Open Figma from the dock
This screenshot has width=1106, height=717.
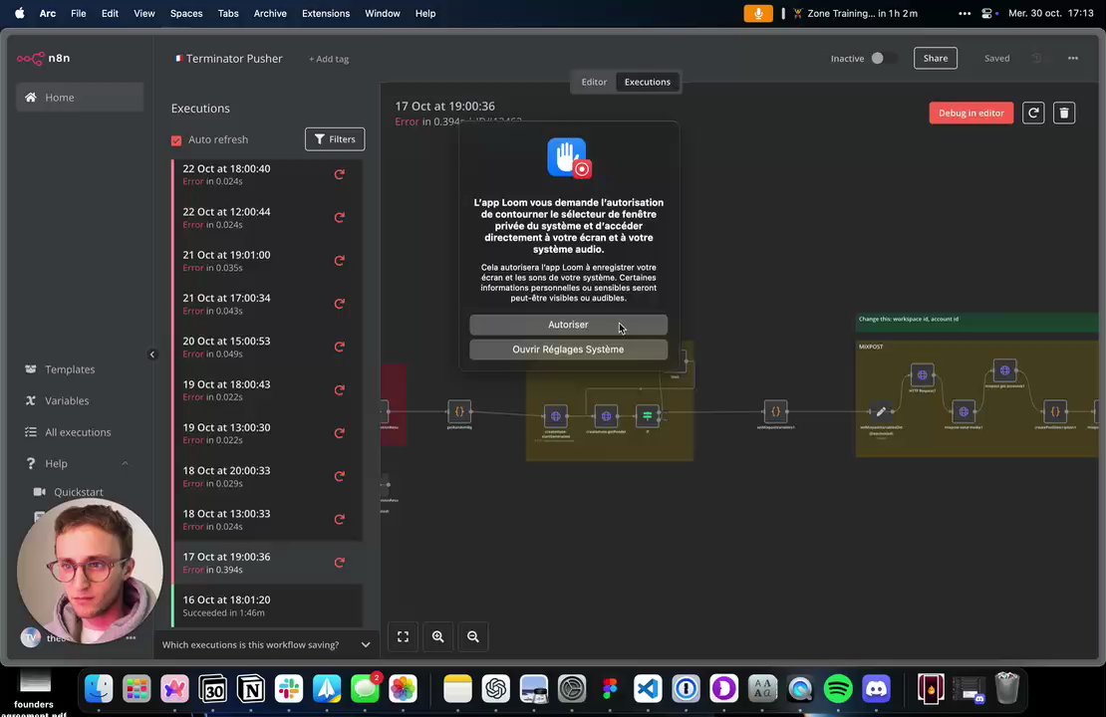[610, 689]
